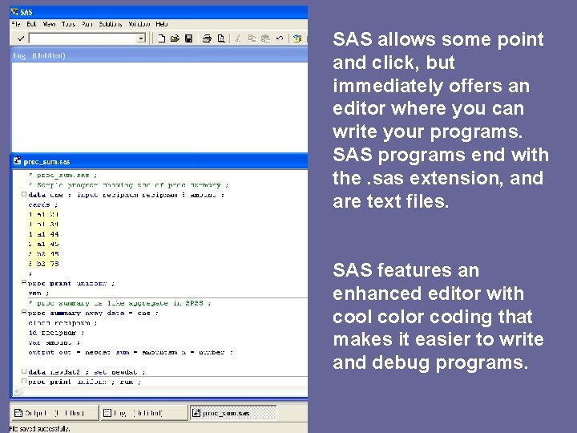This screenshot has height=433, width=577.
Task: Create a new file with New icon
Action: (161, 38)
